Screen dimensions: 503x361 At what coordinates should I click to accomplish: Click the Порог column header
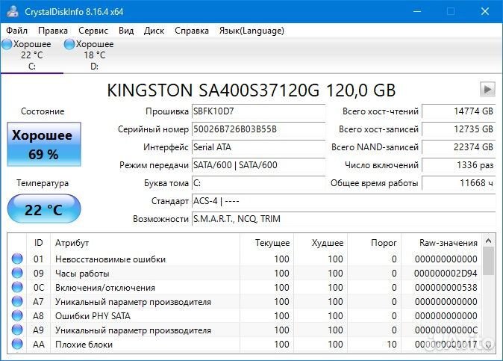click(x=374, y=243)
